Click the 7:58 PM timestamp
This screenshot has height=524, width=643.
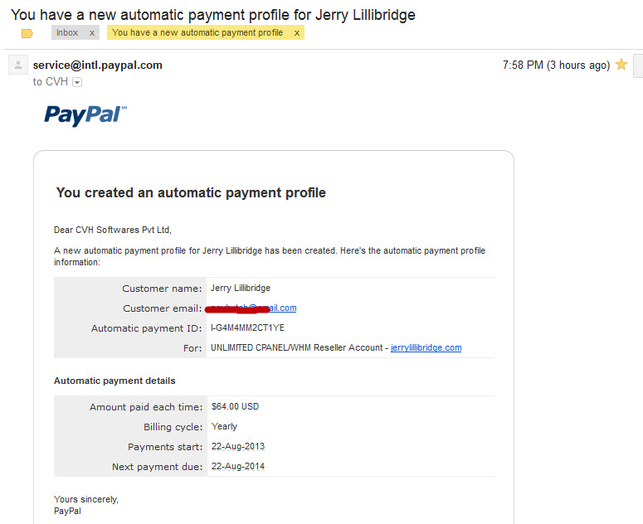click(x=556, y=65)
